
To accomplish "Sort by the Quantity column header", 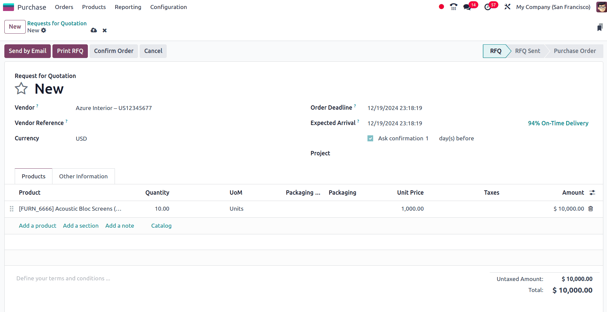I will [157, 193].
